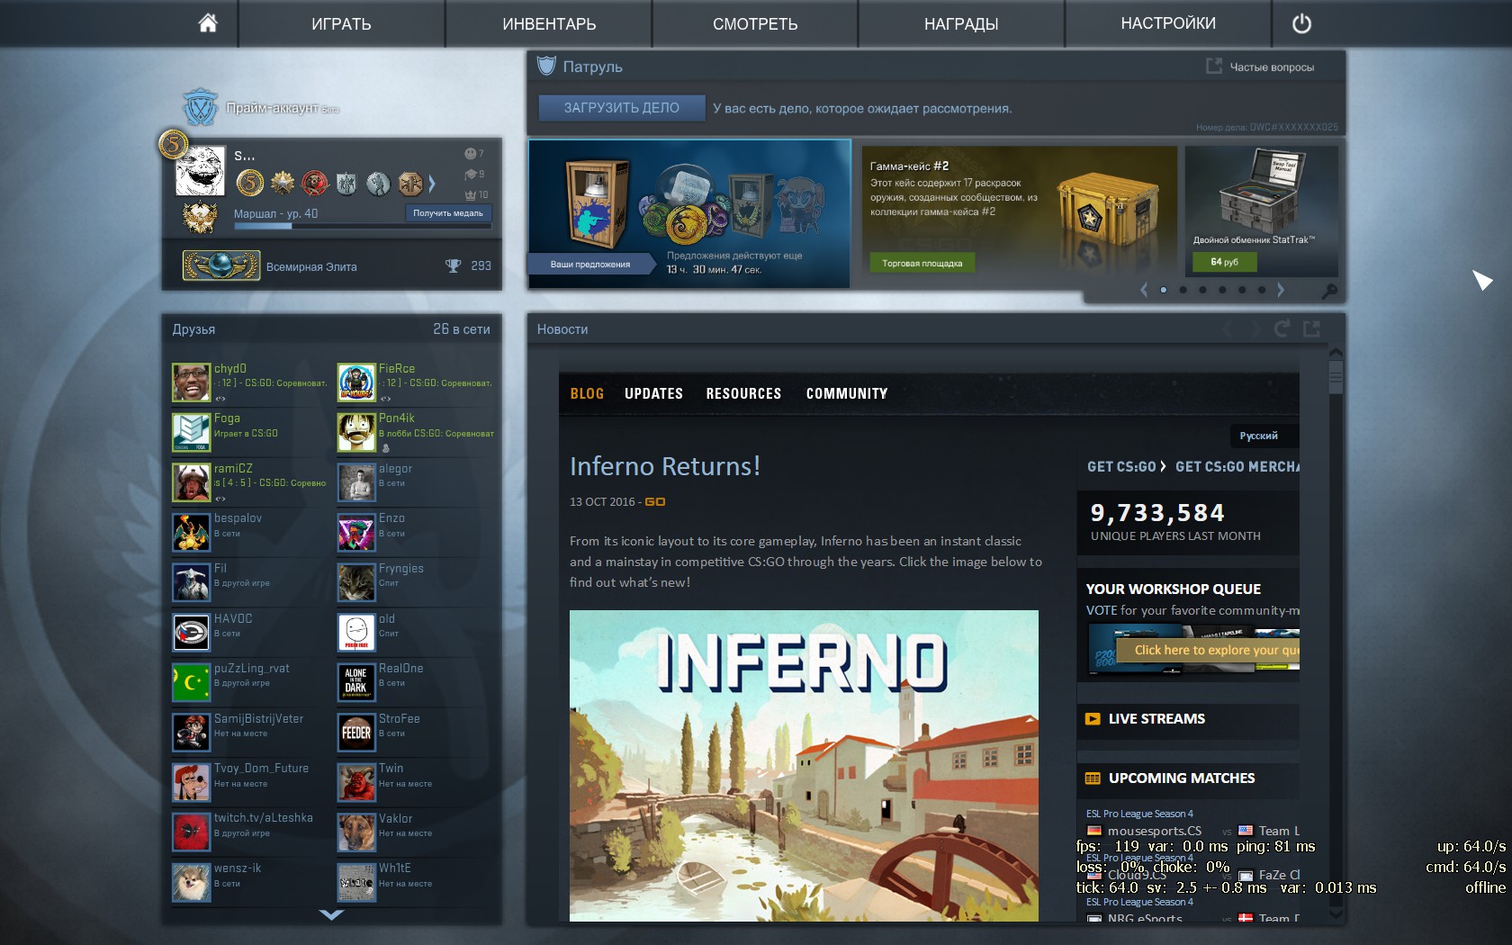1512x945 pixels.
Task: Select the silver shield medal in the medal row
Action: [346, 184]
